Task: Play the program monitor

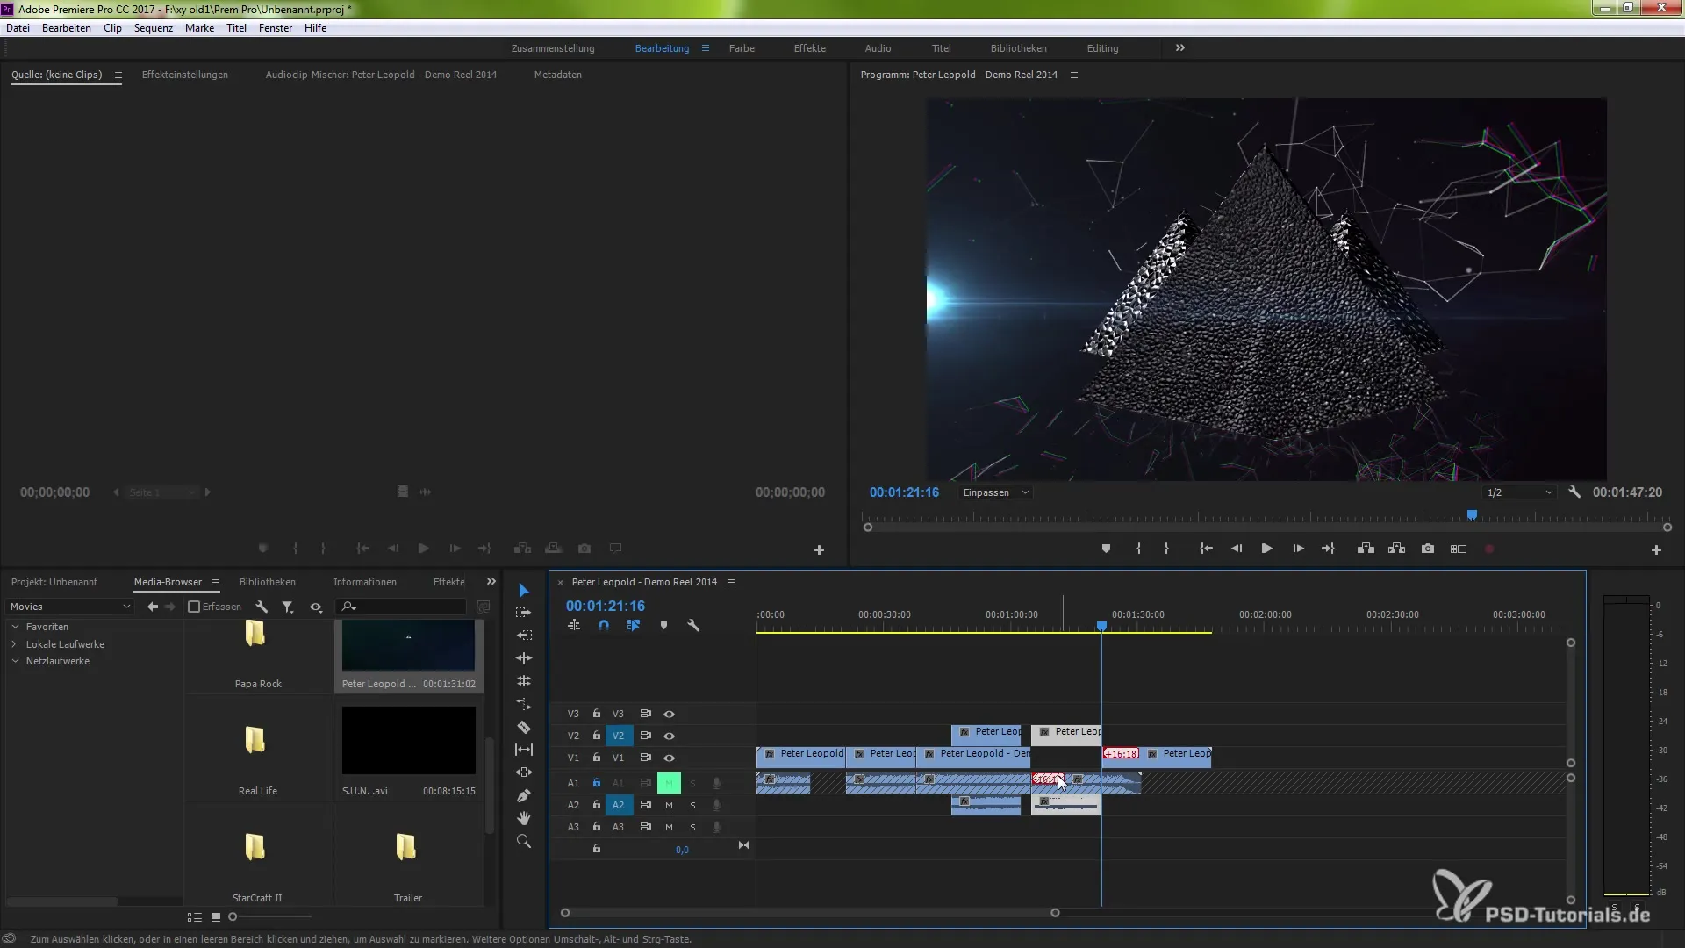Action: pos(1266,549)
